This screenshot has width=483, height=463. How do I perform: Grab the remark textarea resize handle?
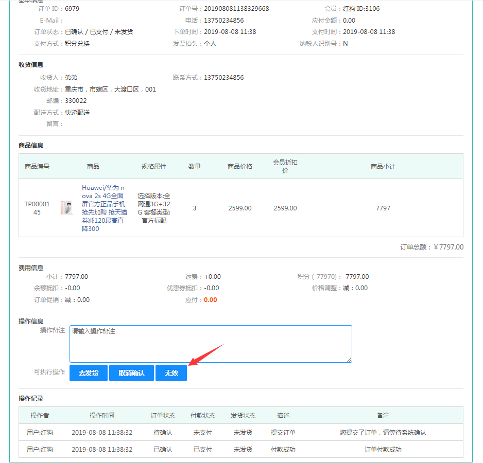tap(349, 359)
